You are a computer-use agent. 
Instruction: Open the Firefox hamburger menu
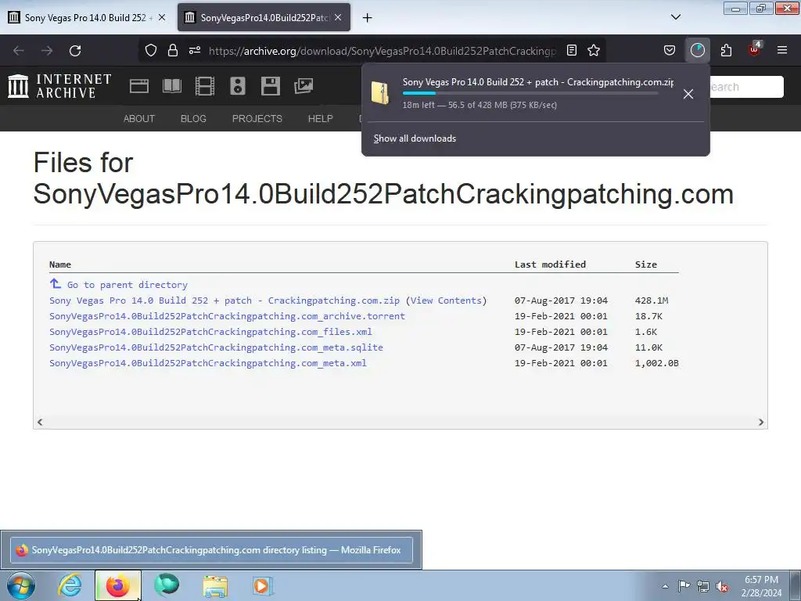coord(782,50)
